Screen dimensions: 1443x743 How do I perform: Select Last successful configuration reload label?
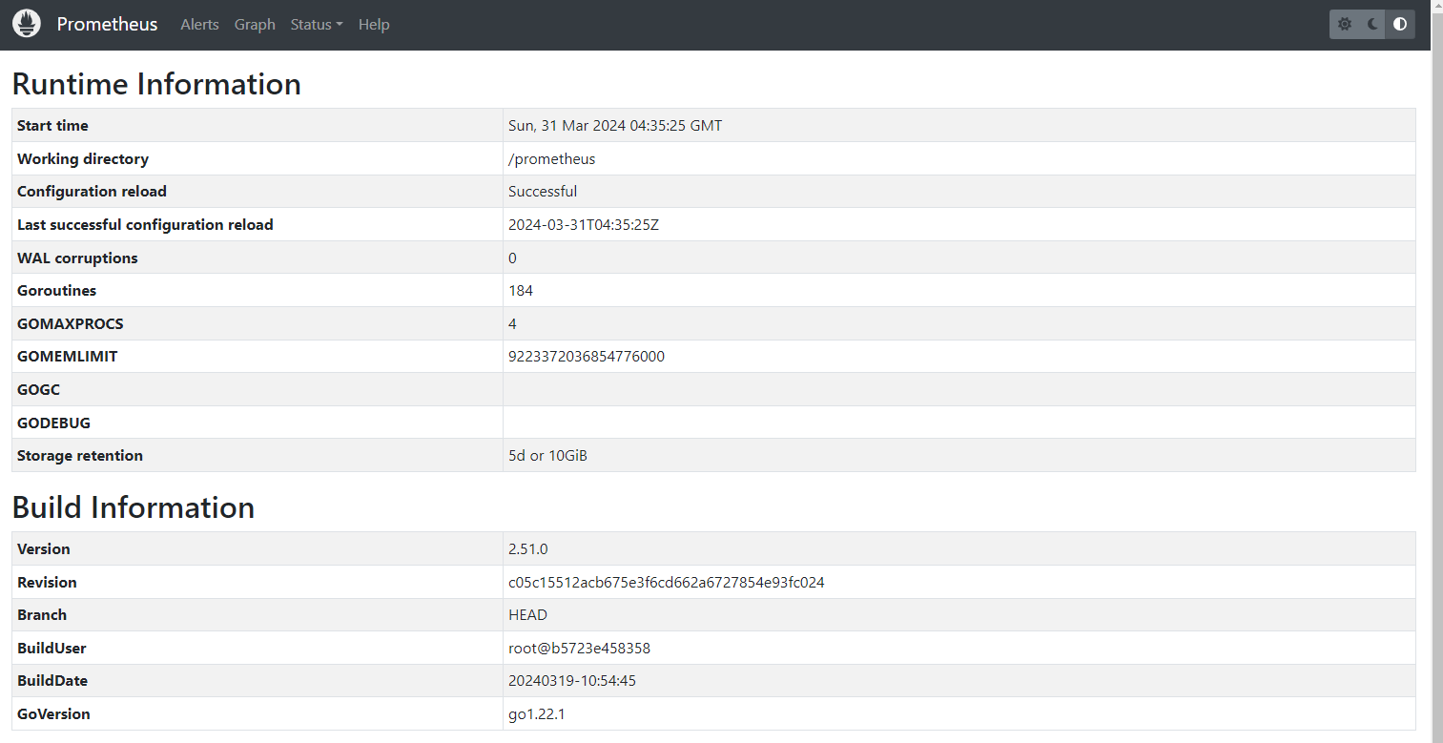click(145, 225)
